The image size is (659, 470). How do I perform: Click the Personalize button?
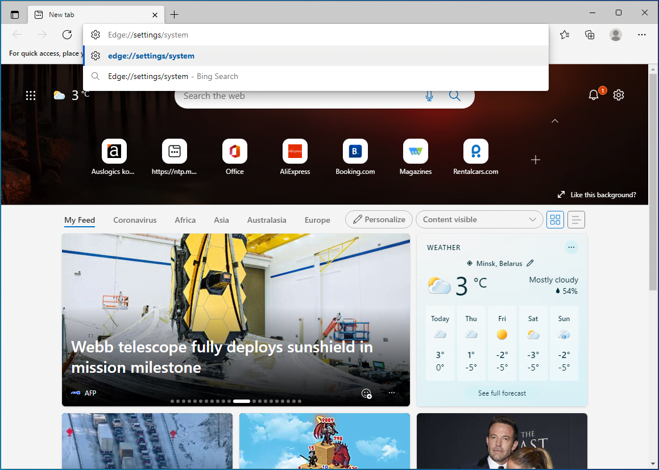379,219
